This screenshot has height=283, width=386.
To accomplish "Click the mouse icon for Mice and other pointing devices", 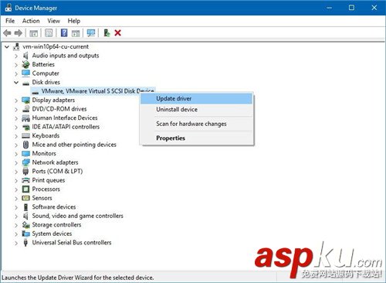I will [25, 145].
